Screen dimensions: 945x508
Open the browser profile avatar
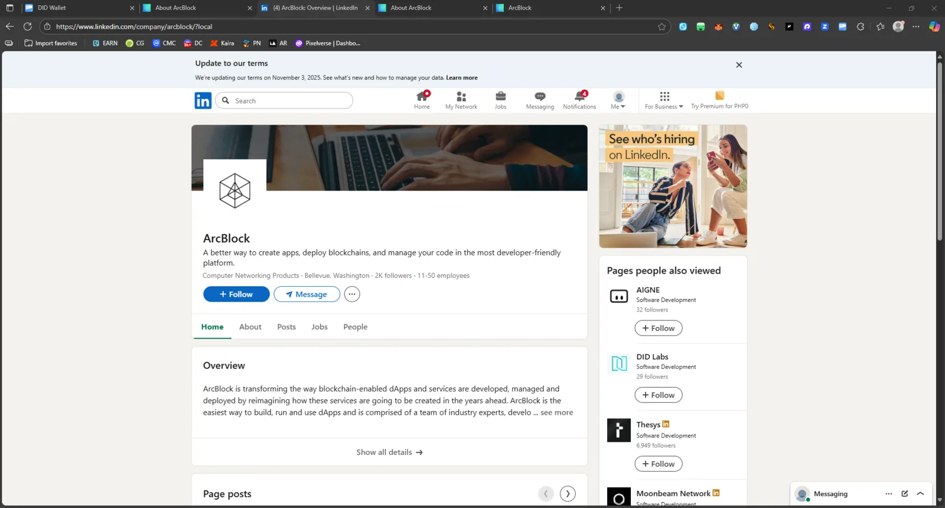tap(898, 27)
